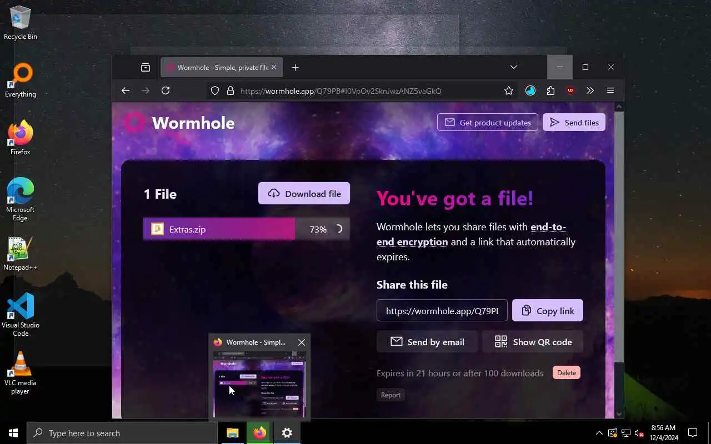Click Send by email button
The width and height of the screenshot is (711, 444).
pos(427,342)
